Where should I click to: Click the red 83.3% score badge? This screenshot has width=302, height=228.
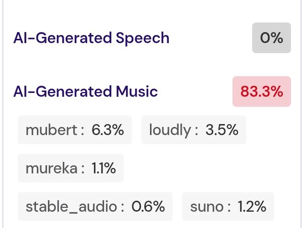coord(262,91)
